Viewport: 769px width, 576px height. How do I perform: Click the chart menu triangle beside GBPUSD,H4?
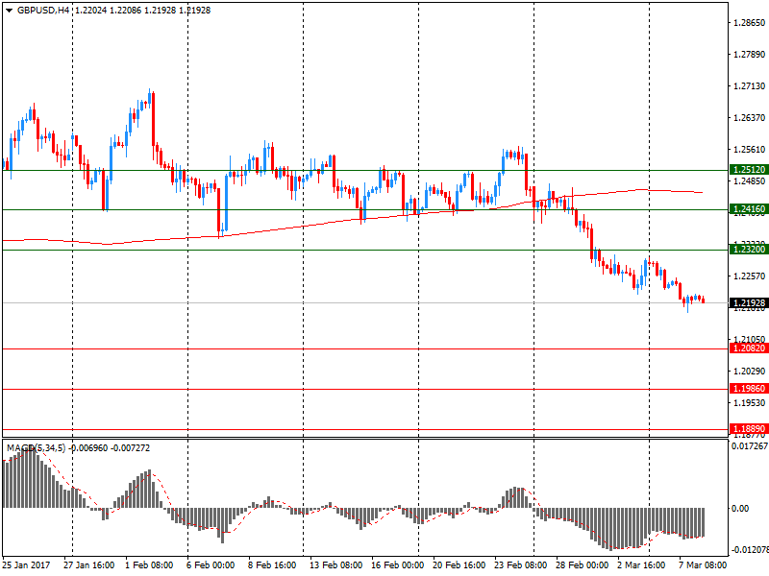(x=9, y=11)
